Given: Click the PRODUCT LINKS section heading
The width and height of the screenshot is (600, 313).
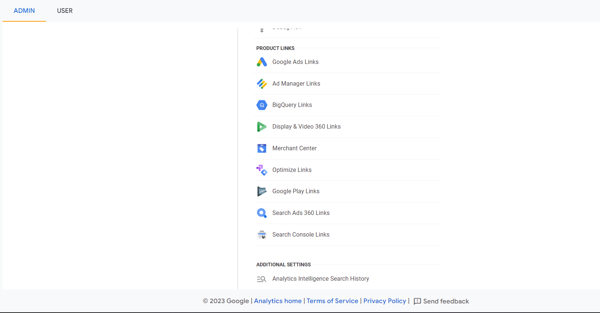Looking at the screenshot, I should pyautogui.click(x=276, y=48).
